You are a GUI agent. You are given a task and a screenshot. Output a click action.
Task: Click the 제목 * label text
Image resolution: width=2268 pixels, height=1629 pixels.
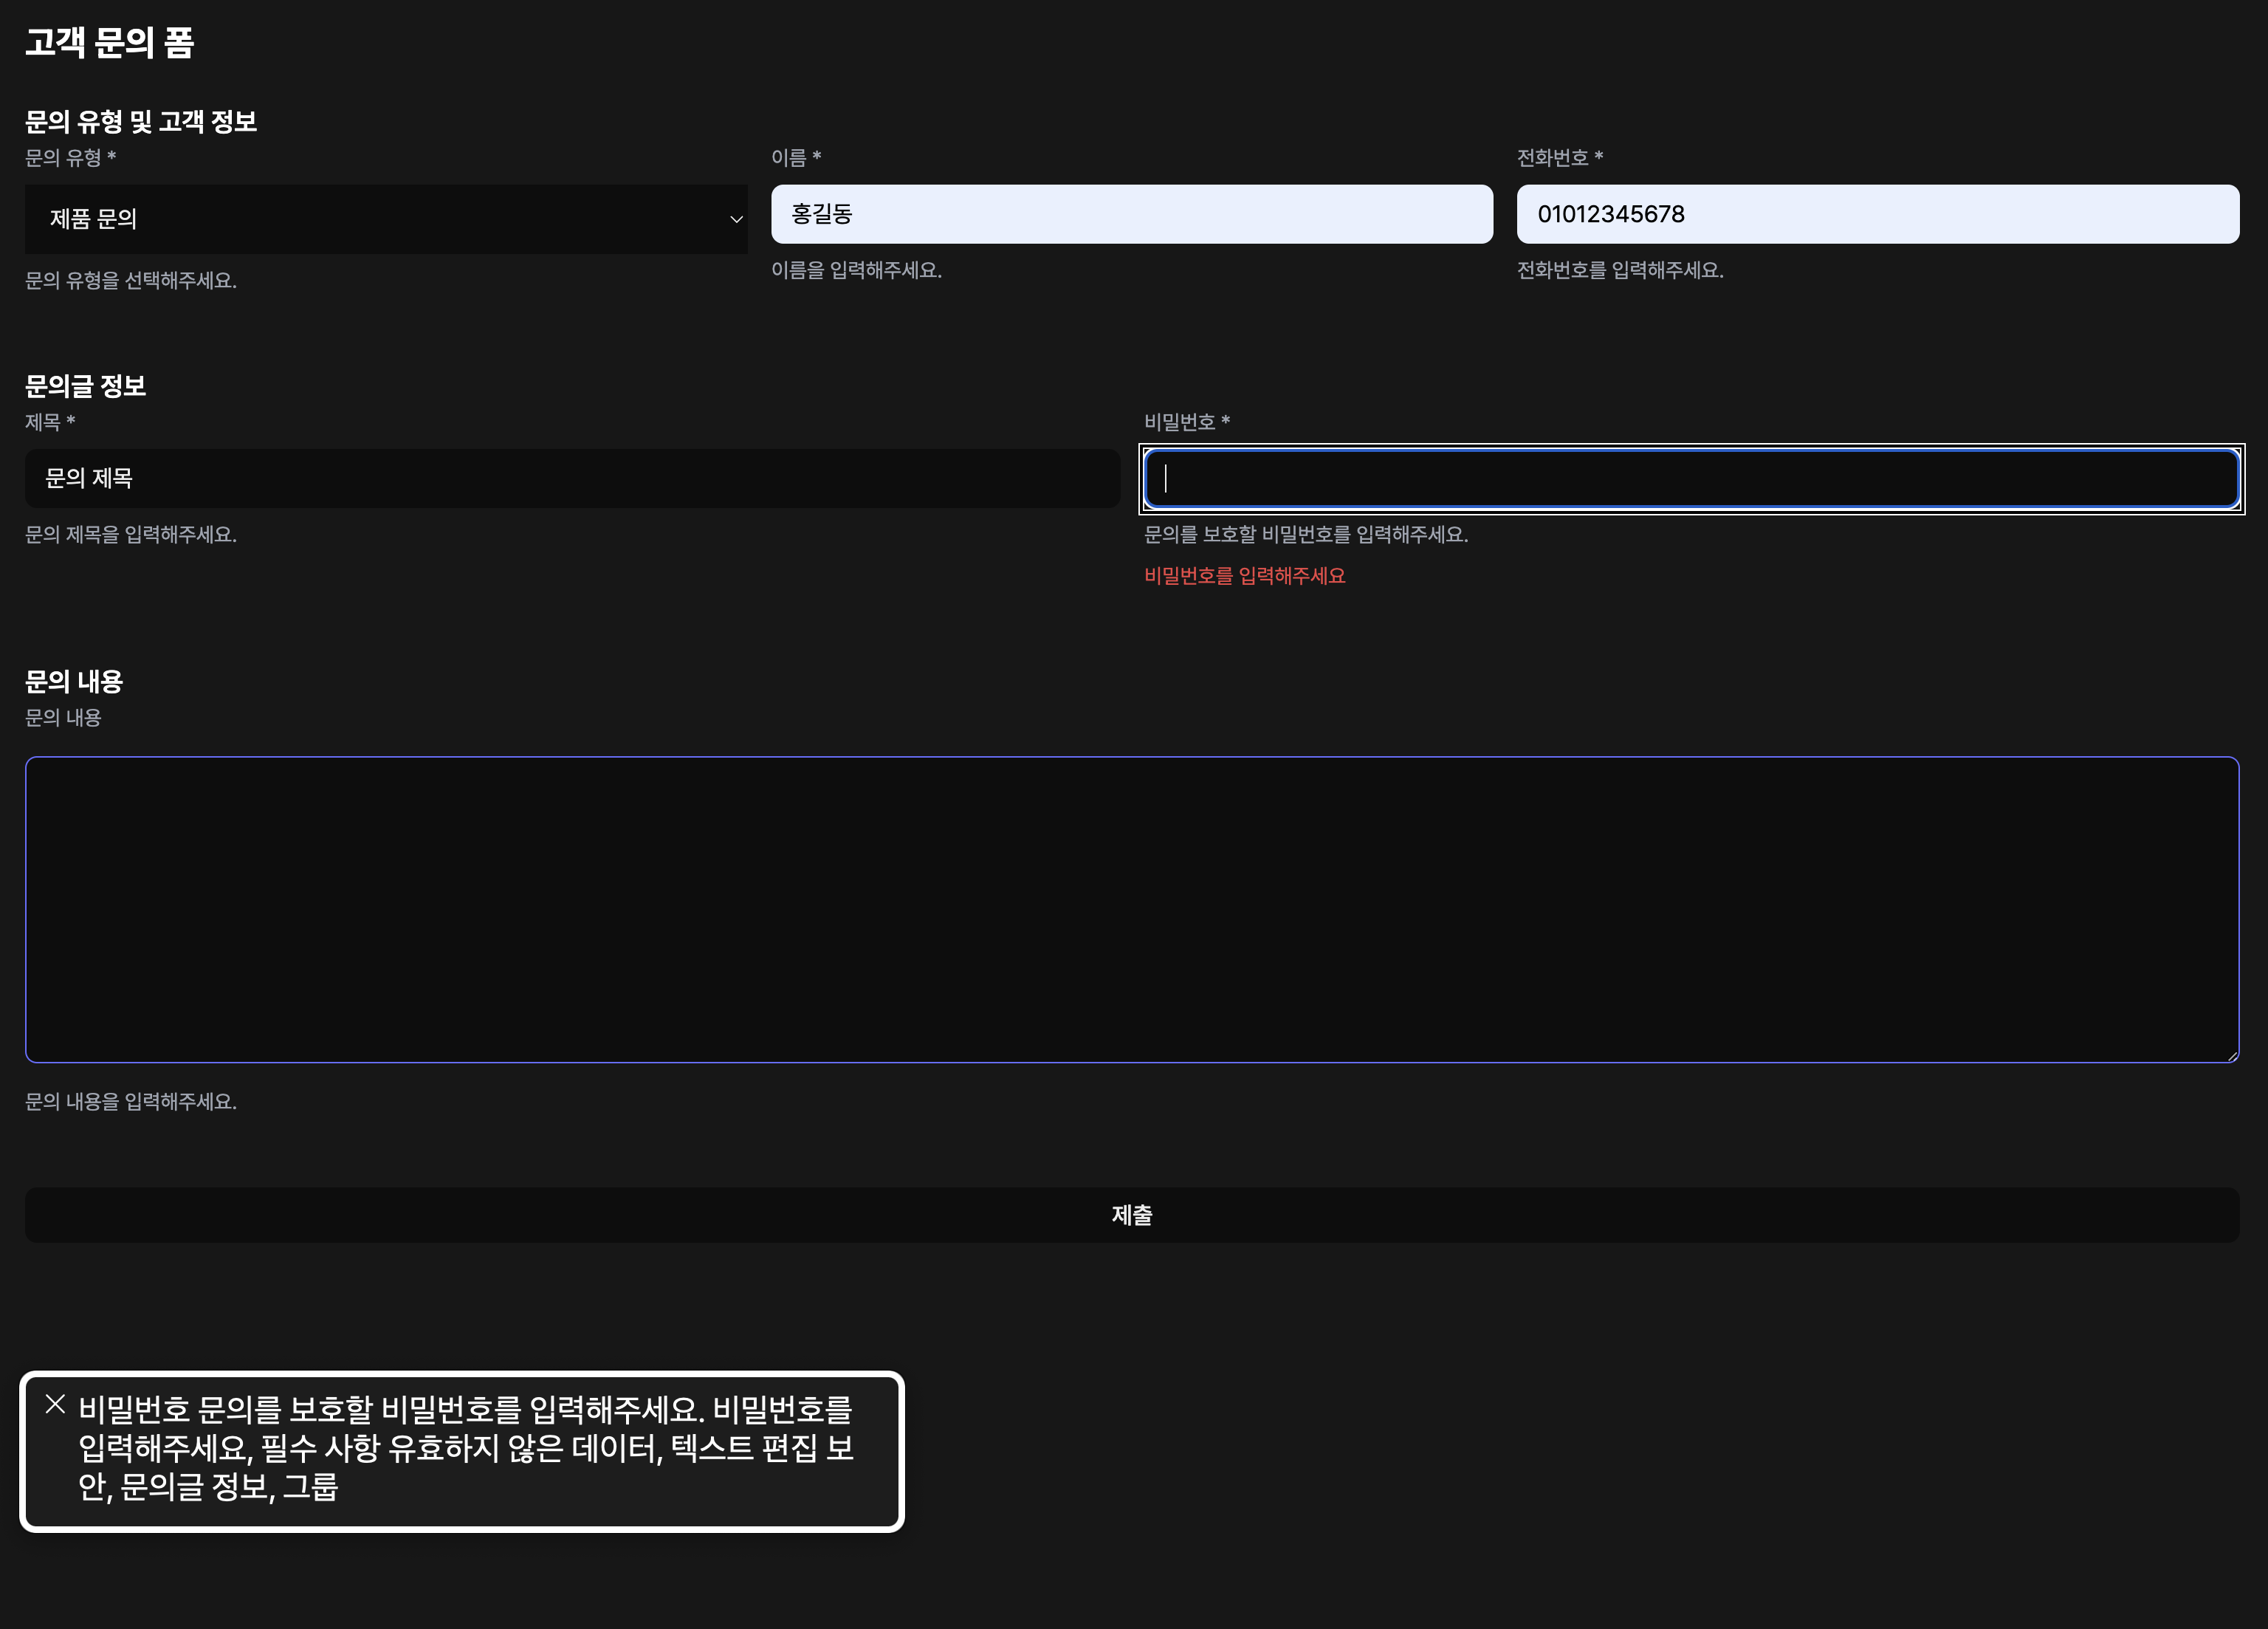click(x=50, y=422)
